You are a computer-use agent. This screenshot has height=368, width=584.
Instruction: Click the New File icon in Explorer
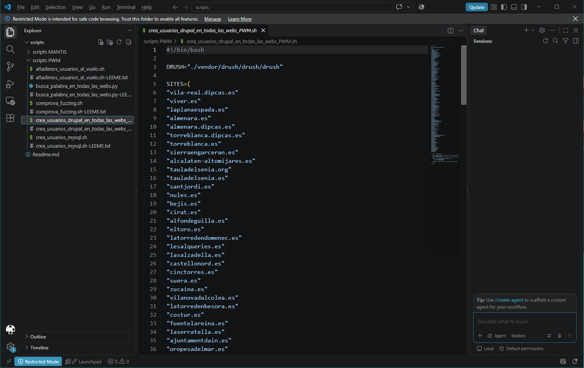(x=101, y=42)
